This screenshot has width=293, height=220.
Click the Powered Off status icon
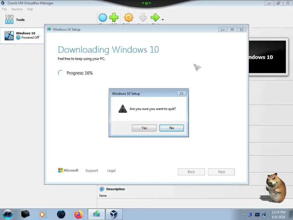18,38
